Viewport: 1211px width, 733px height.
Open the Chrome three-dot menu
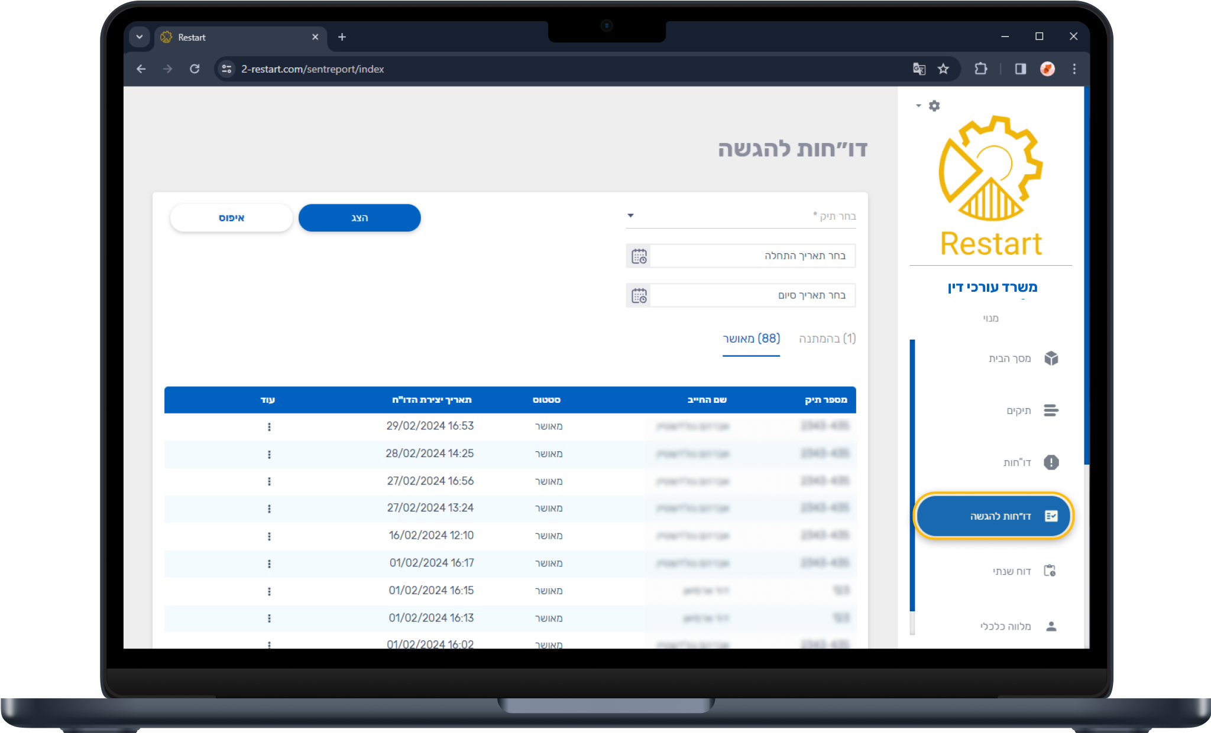coord(1074,69)
